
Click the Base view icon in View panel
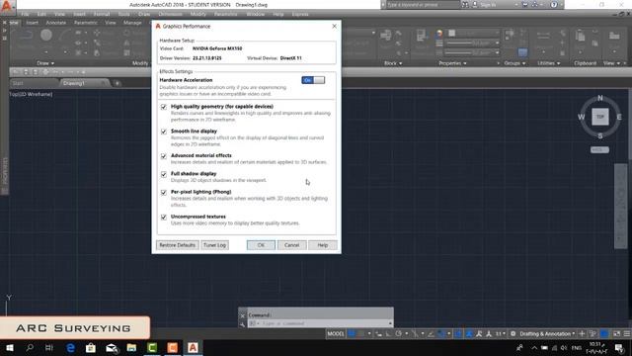click(x=614, y=37)
